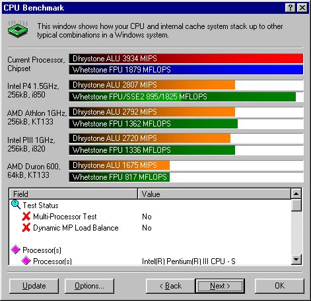The height and width of the screenshot is (301, 311).
Task: Click the Field column header
Action: coord(73,194)
